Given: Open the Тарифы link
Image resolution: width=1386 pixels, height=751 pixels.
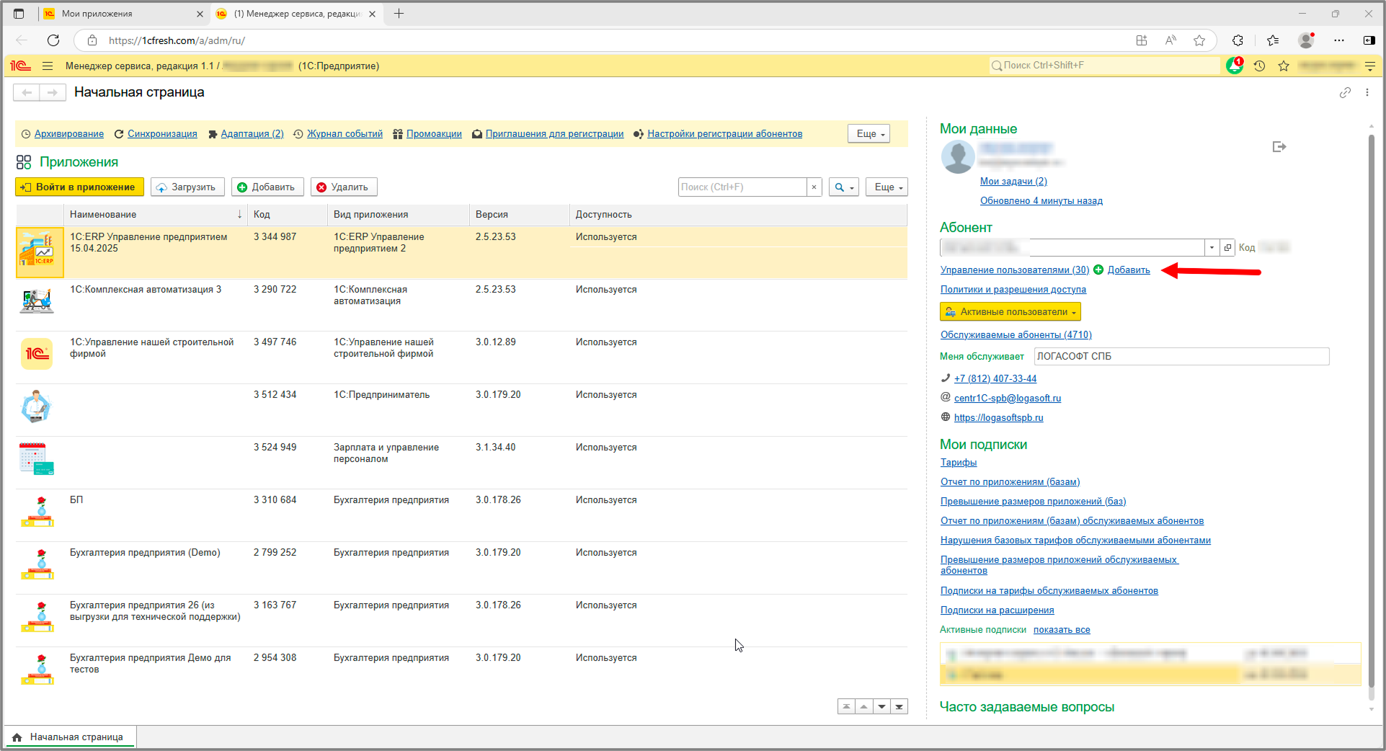Looking at the screenshot, I should (x=959, y=463).
